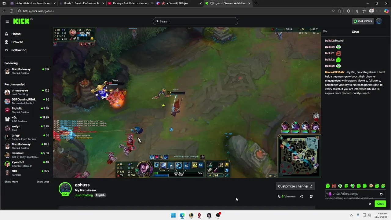Click Show More in recommended list

pyautogui.click(x=11, y=182)
